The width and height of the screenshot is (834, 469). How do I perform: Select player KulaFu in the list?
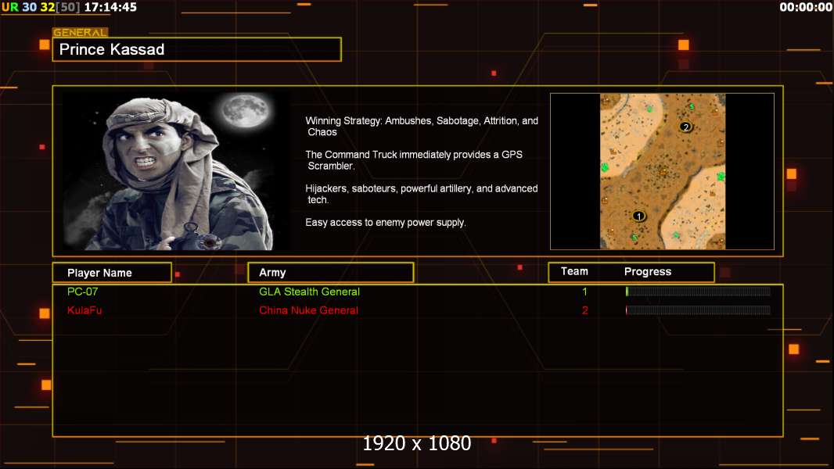pyautogui.click(x=84, y=310)
